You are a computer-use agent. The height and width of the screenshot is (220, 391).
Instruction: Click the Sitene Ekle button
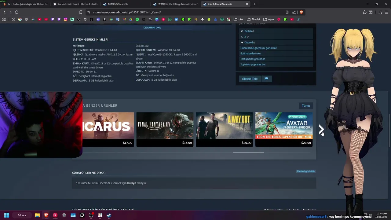(x=250, y=79)
